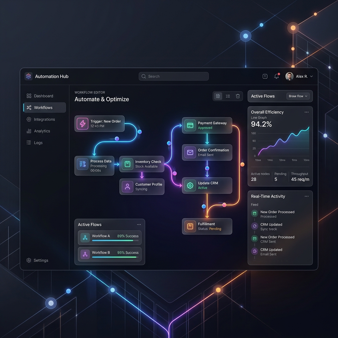Open Integrations from the sidebar

tap(45, 119)
